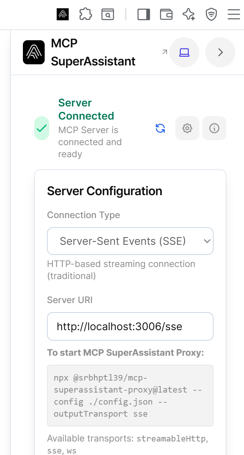Show server info with the info button
Image resolution: width=244 pixels, height=455 pixels.
[214, 128]
